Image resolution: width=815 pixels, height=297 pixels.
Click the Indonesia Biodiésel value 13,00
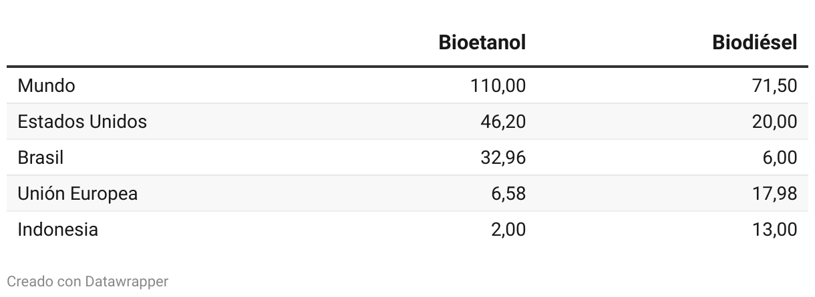point(774,230)
